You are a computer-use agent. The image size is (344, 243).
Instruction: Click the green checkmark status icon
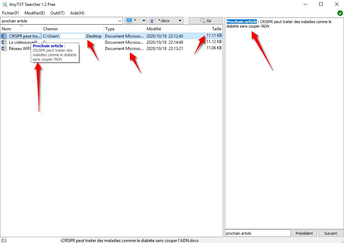click(x=340, y=13)
